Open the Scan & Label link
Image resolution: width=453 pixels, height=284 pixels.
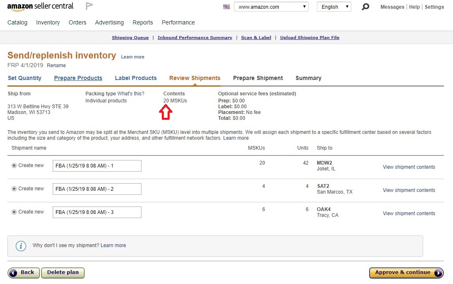(x=256, y=37)
